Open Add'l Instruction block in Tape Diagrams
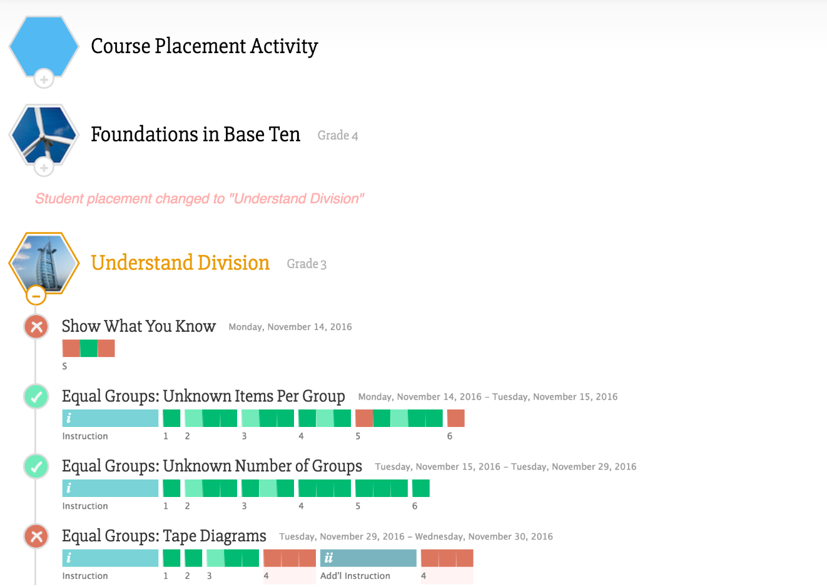The height and width of the screenshot is (587, 827). (x=368, y=558)
